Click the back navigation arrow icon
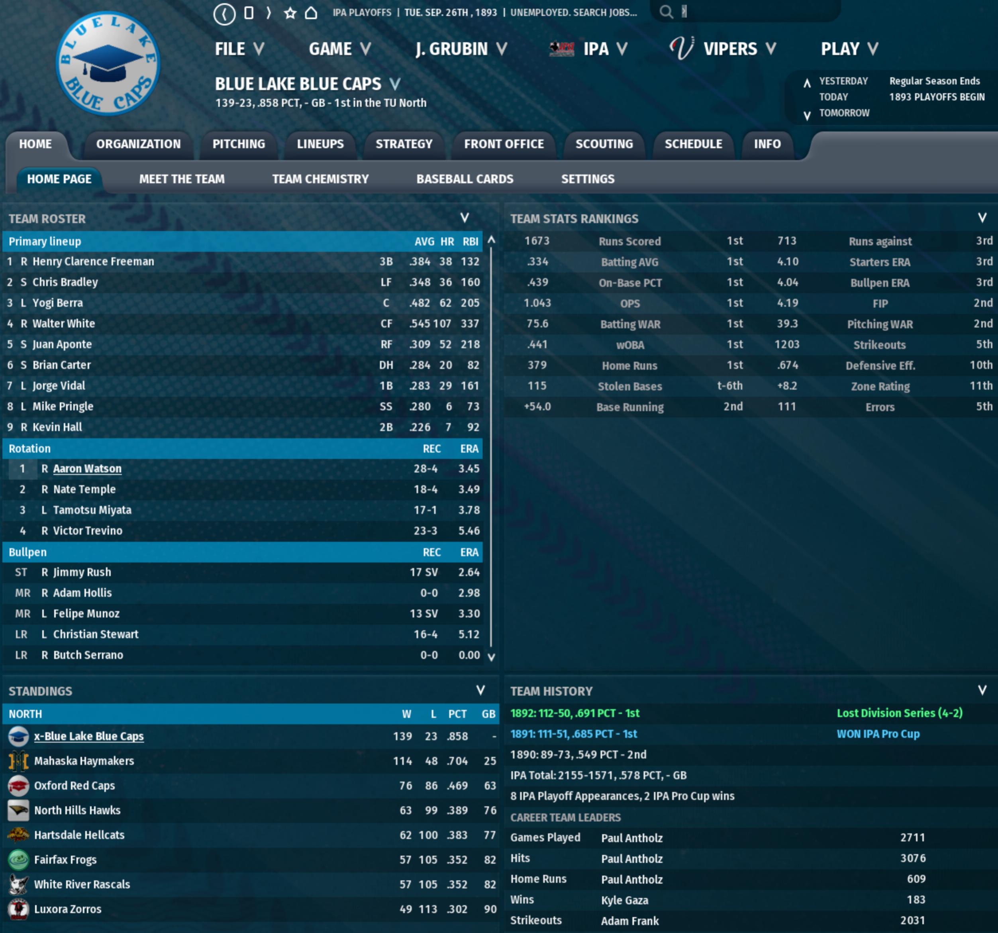Viewport: 998px width, 933px height. 224,14
